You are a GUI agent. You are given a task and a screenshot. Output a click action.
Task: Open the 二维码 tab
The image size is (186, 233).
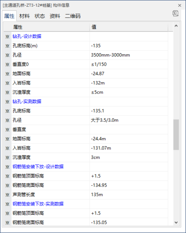[x=73, y=16]
